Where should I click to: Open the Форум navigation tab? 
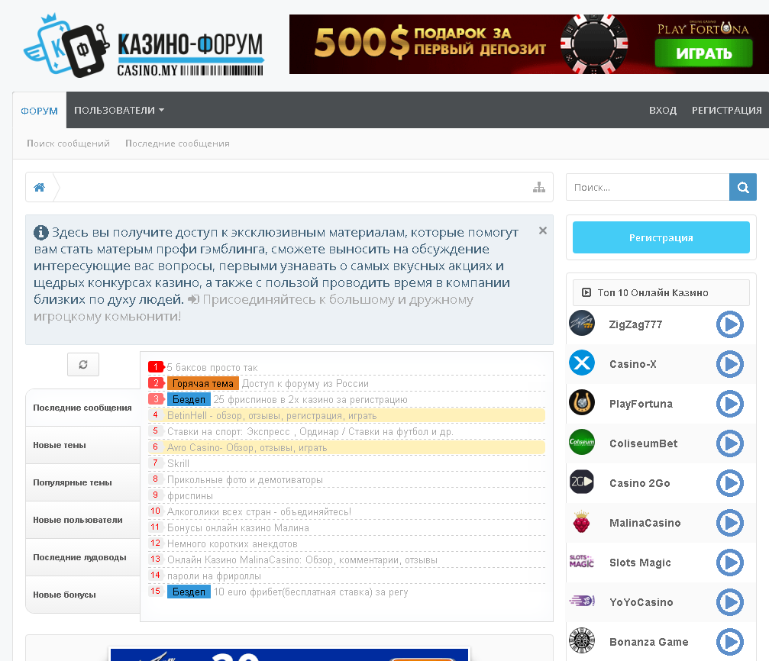[x=39, y=111]
